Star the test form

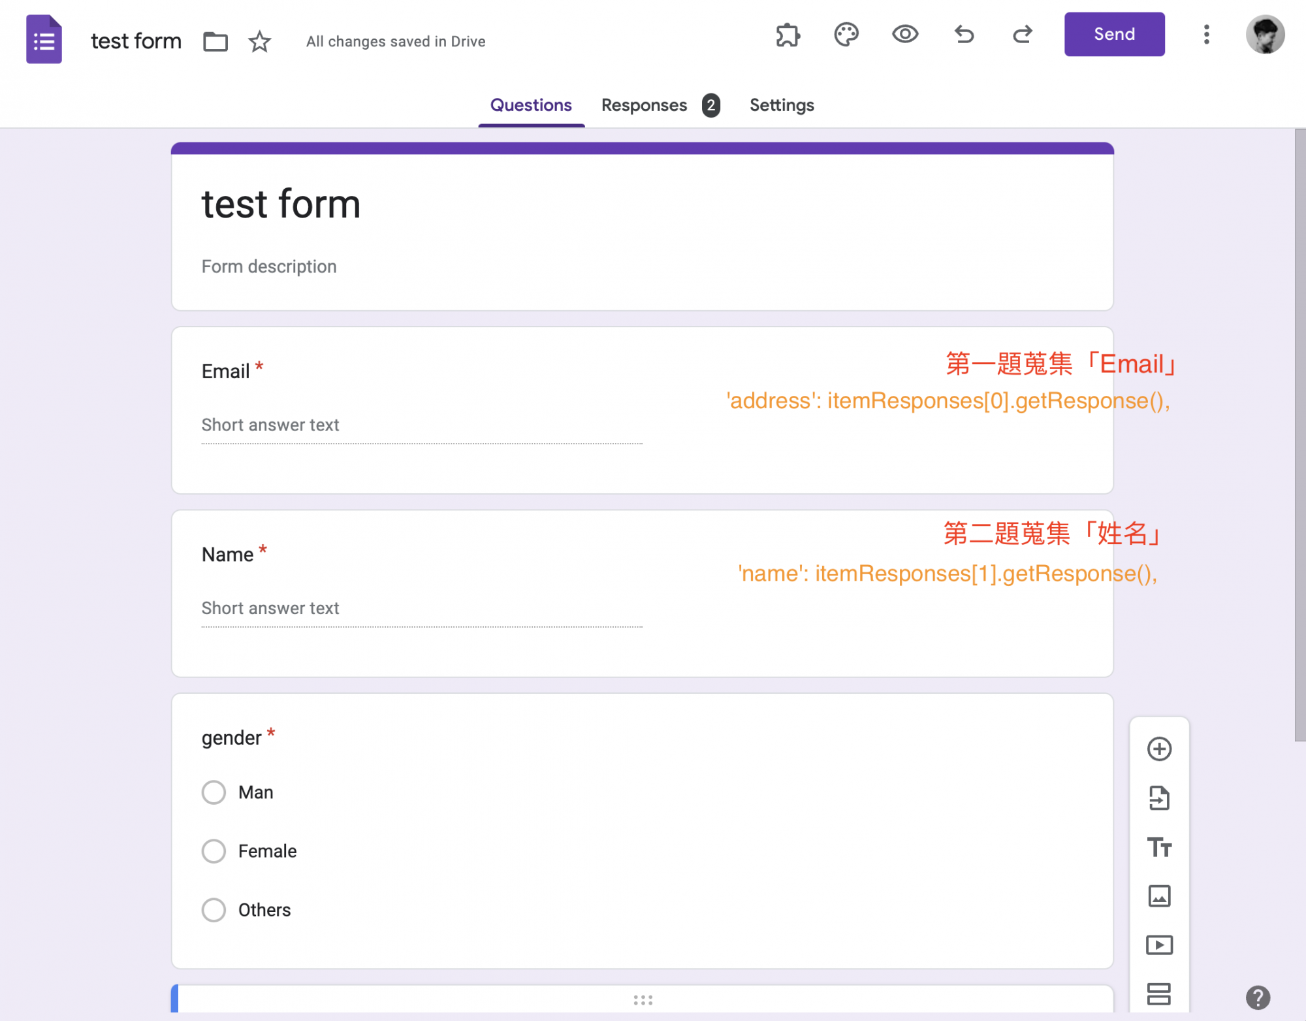[x=259, y=41]
